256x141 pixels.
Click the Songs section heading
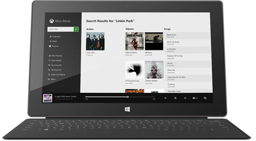click(167, 29)
